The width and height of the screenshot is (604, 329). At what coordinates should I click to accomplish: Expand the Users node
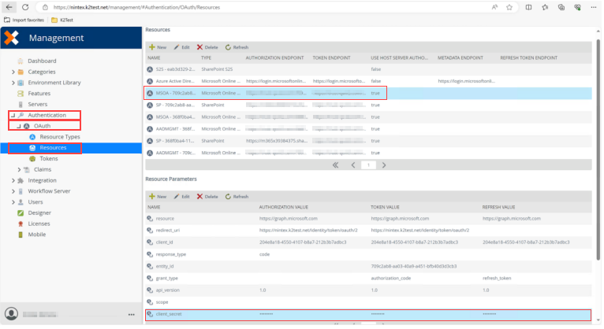(x=13, y=201)
